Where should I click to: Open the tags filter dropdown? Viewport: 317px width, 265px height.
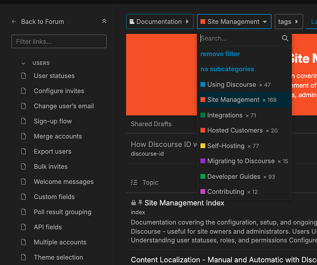click(x=289, y=21)
